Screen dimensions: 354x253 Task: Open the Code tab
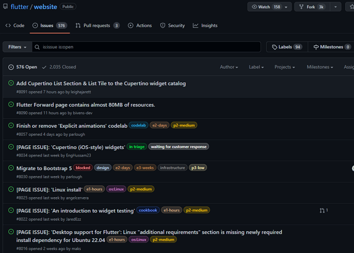coord(15,25)
